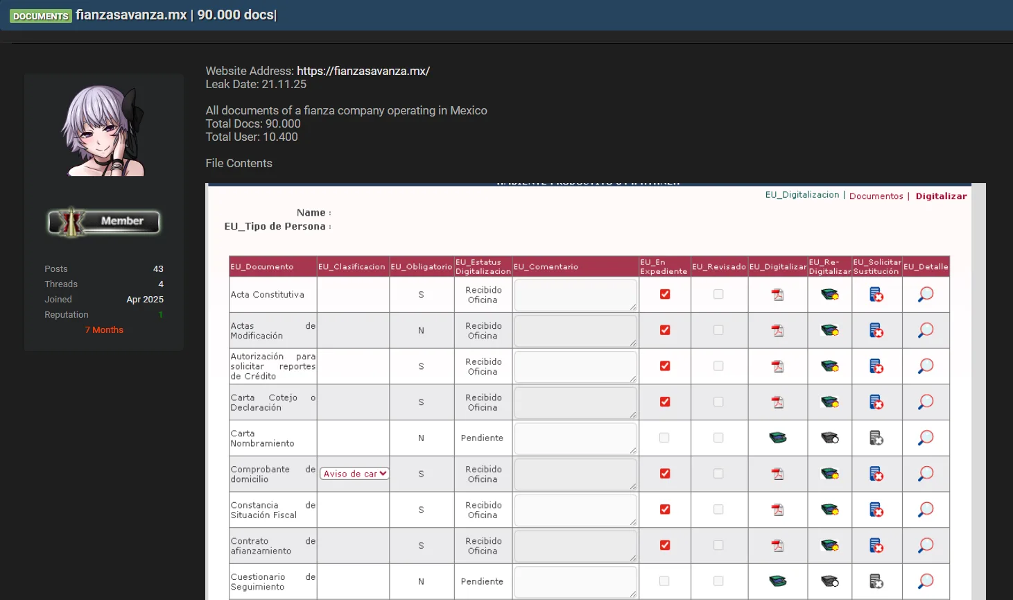
Task: Check En Expediente box for Carta Nombramiento
Action: click(x=664, y=438)
